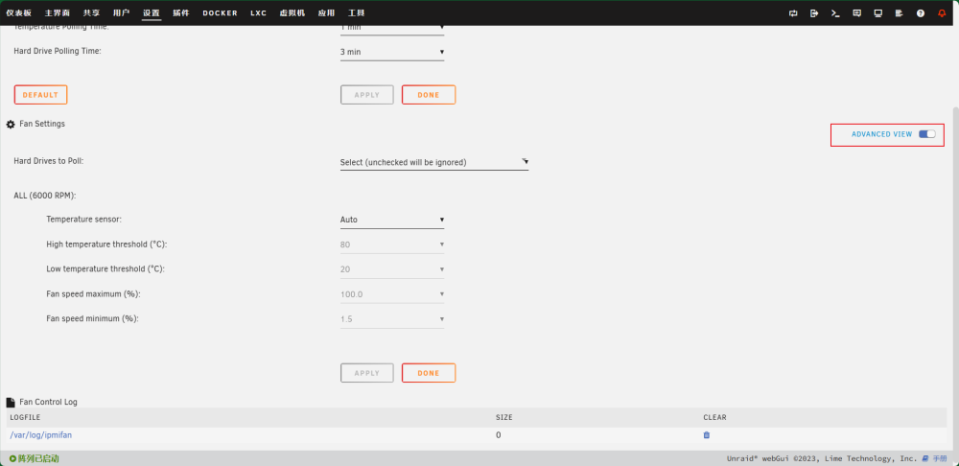Open the 共享 shares menu item
959x466 pixels.
[x=91, y=12]
